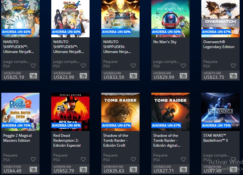Toggle wishlist heart for No Man's Sky
Image resolution: width=243 pixels, height=175 pixels.
pyautogui.click(x=183, y=66)
